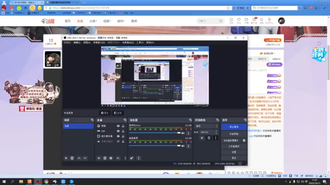330x185 pixels.
Task: Pop out the 转场特效 dock panel
Action: click(x=217, y=120)
